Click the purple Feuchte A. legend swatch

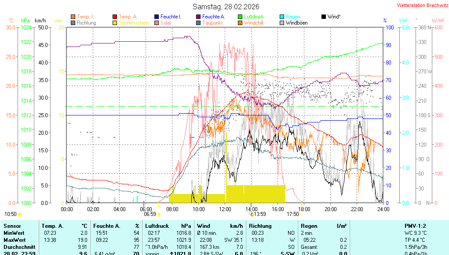[x=198, y=17]
